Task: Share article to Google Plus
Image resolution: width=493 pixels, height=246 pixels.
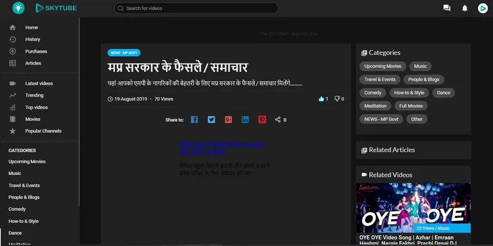Action: tap(229, 120)
